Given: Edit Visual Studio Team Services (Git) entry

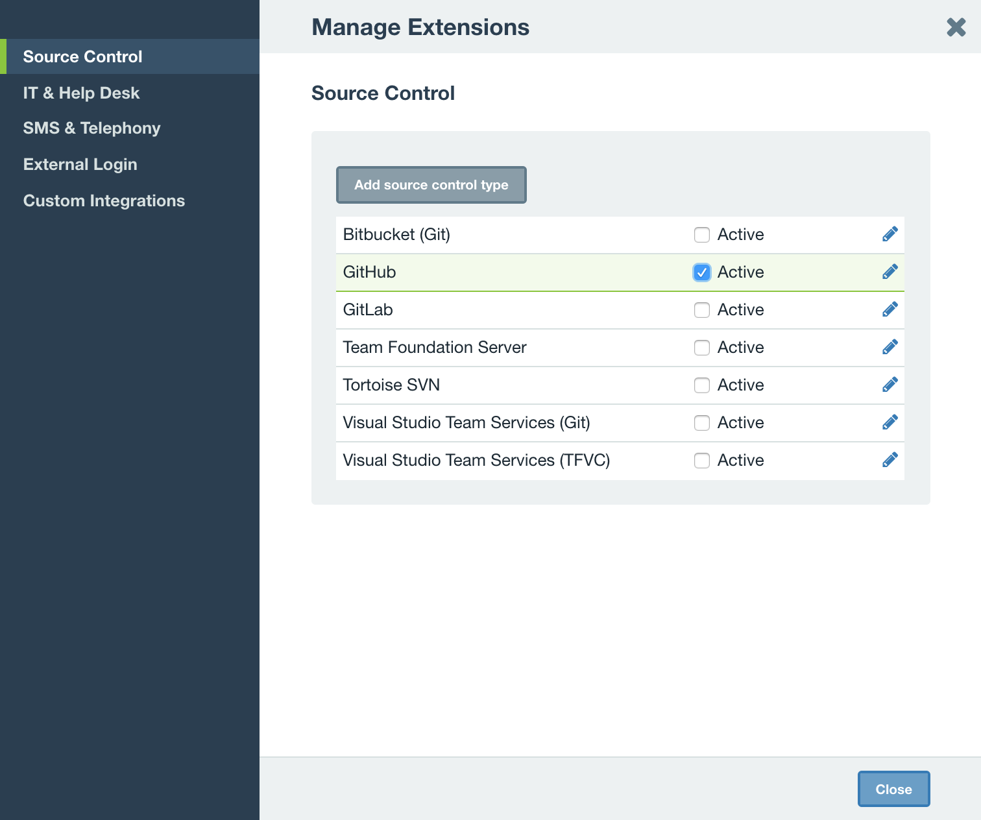Looking at the screenshot, I should 890,422.
